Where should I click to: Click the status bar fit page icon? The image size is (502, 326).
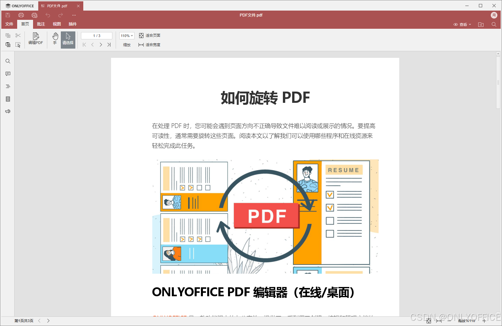click(x=429, y=321)
